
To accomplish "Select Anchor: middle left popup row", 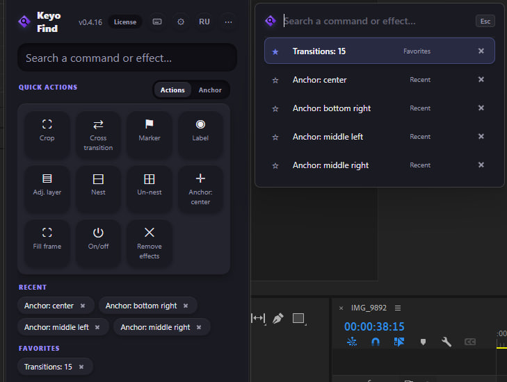I will coord(379,137).
